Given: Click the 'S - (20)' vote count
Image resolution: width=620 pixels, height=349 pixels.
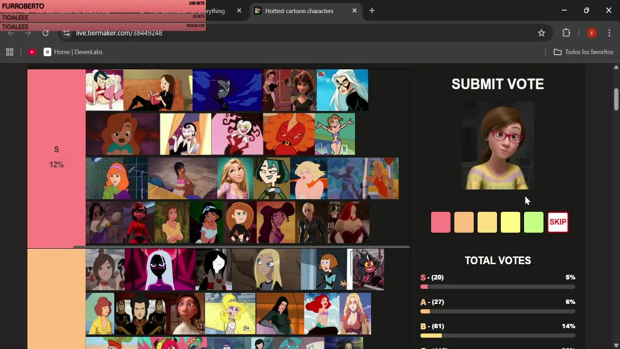Looking at the screenshot, I should tap(432, 277).
